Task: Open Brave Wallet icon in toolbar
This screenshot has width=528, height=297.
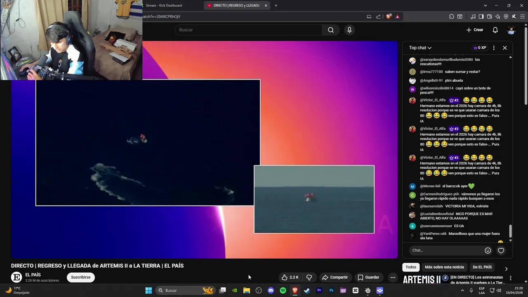Action: 489,16
